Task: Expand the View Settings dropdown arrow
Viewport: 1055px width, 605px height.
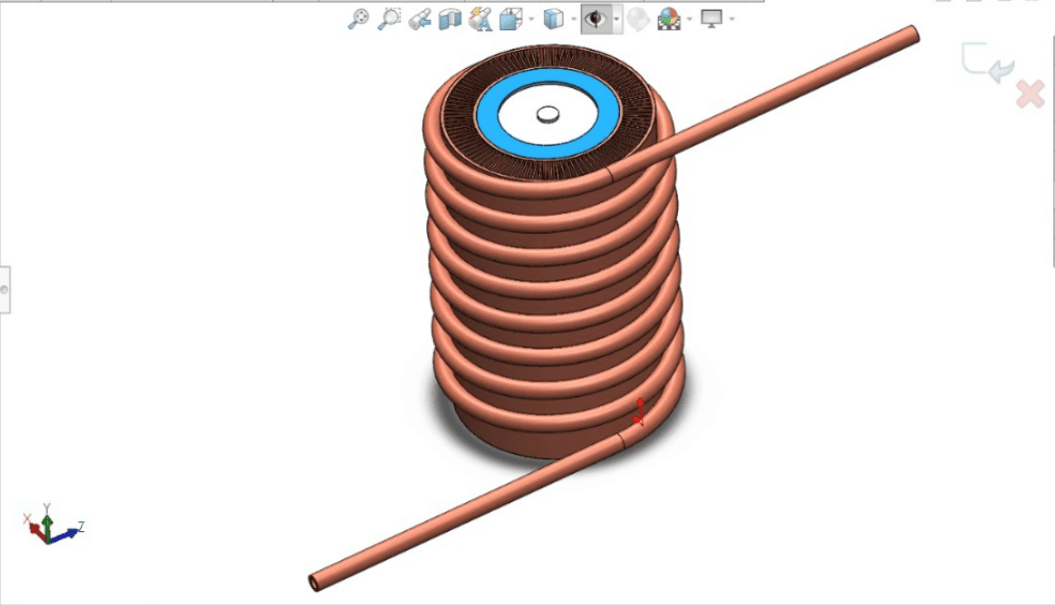Action: pyautogui.click(x=732, y=19)
